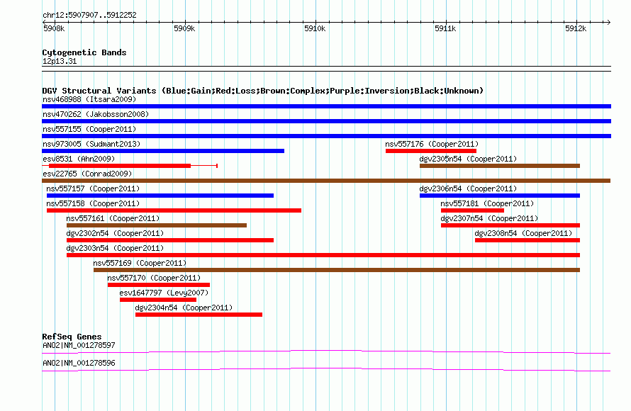Open esv22765 (Conrad2009) variant label
The image size is (631, 411).
click(x=87, y=174)
